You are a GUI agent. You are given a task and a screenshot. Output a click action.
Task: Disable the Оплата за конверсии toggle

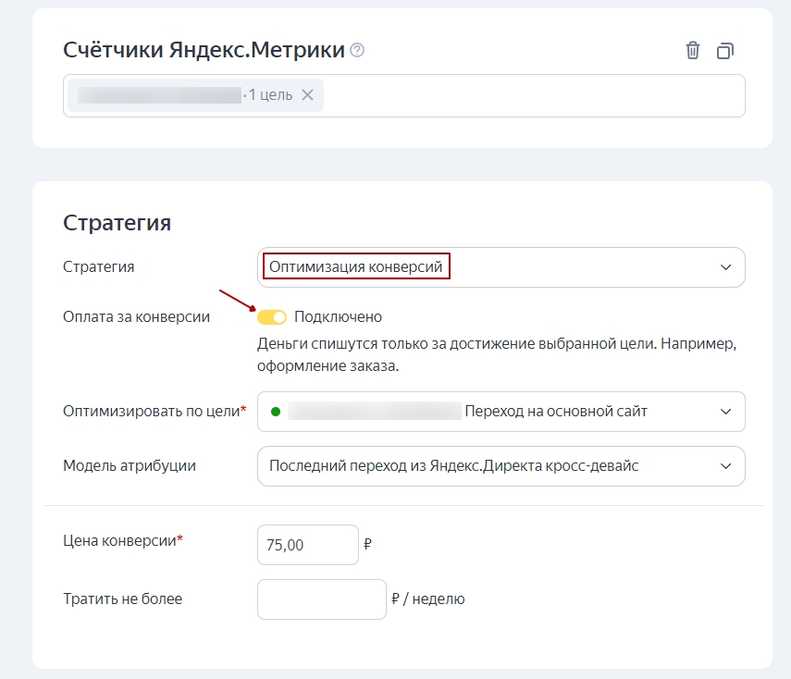pos(272,317)
